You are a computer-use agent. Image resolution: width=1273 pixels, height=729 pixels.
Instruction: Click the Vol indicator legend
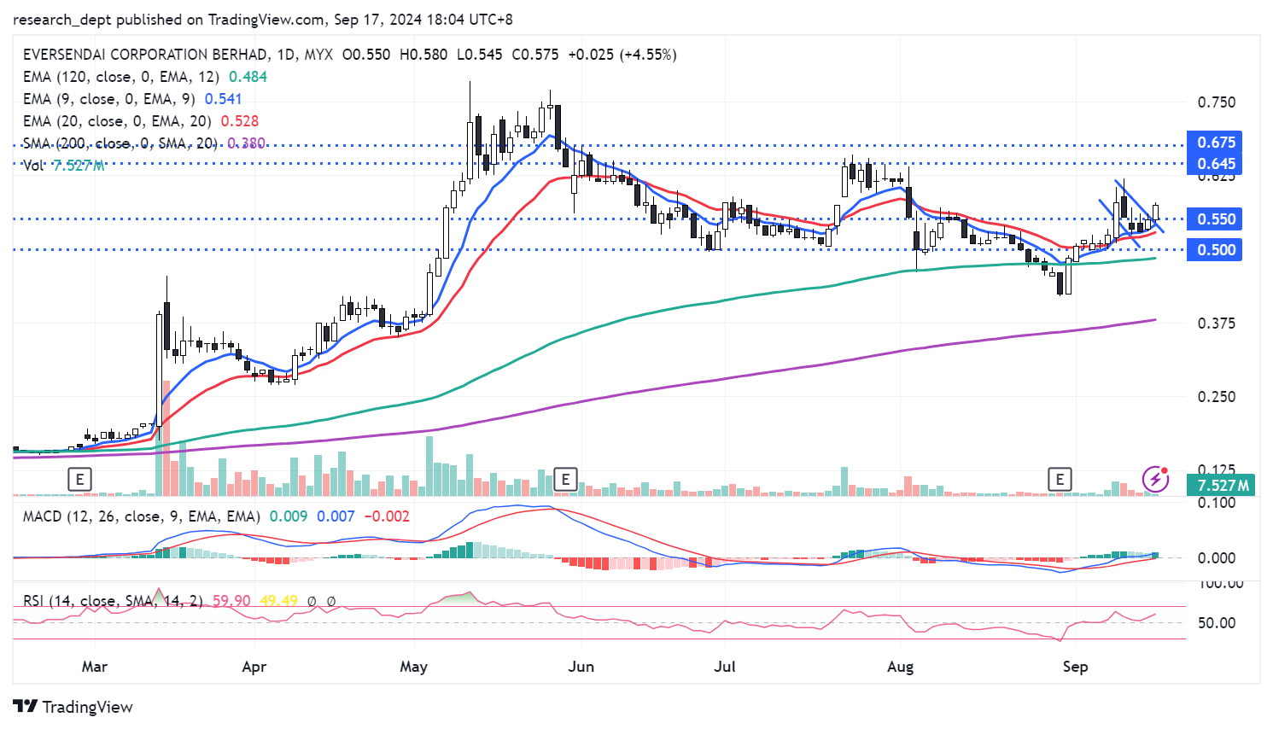point(34,166)
